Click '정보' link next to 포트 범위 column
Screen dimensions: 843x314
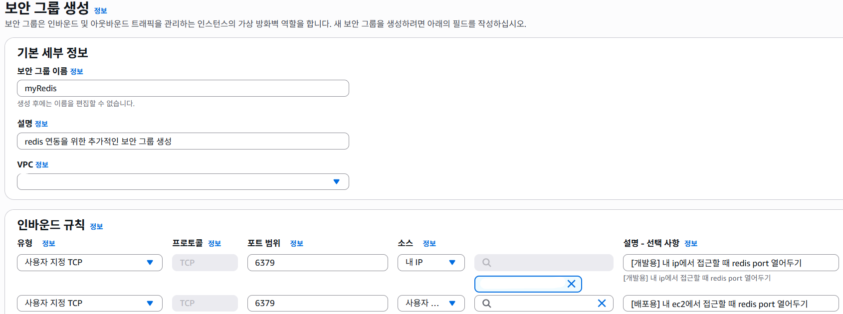point(297,244)
